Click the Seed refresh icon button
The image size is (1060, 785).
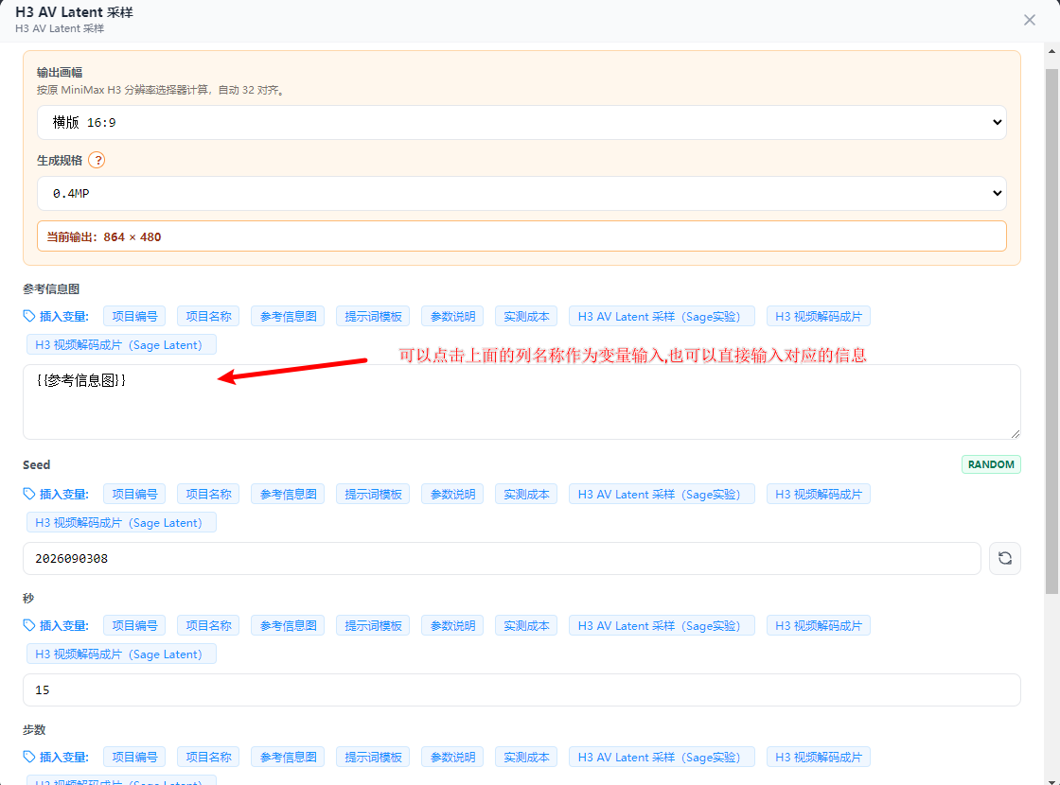click(x=1004, y=558)
